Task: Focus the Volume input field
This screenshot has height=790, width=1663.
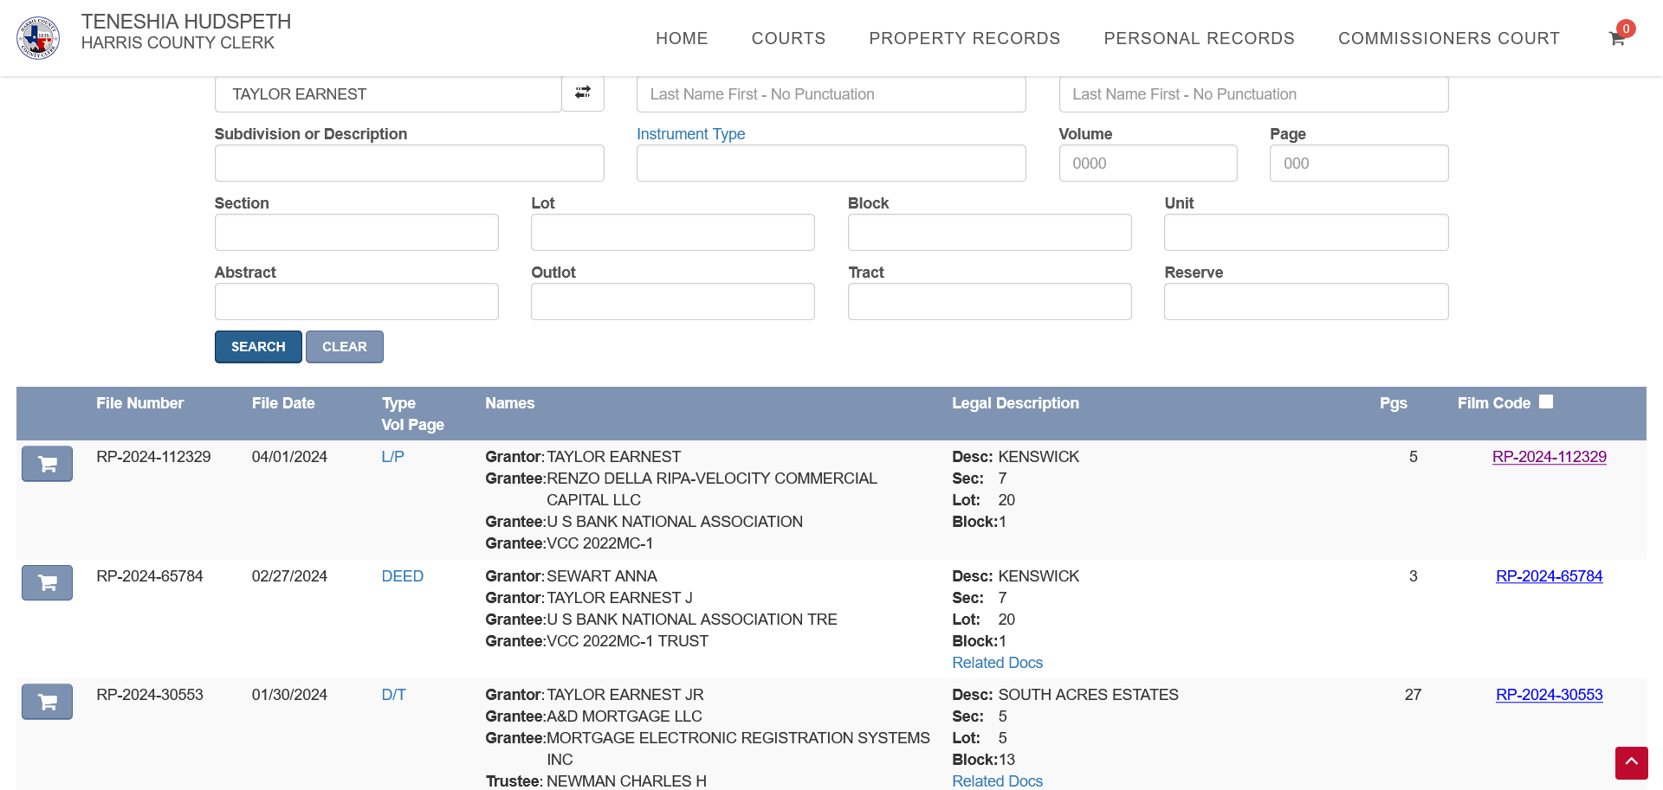Action: point(1148,164)
